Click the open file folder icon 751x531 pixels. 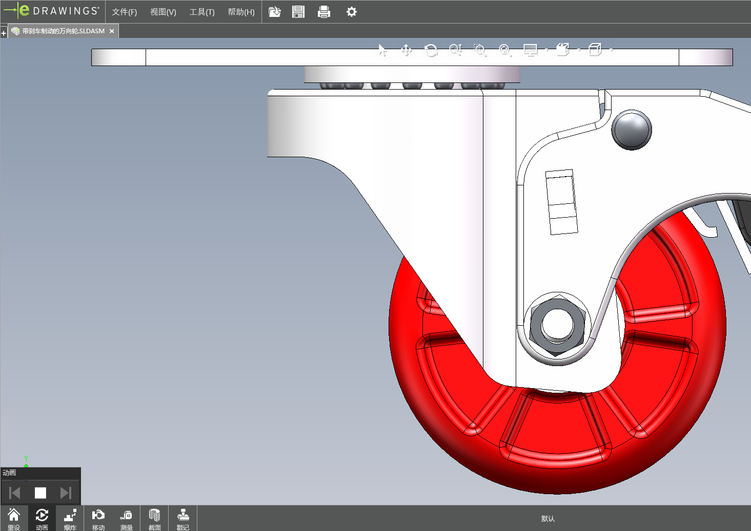click(x=275, y=12)
